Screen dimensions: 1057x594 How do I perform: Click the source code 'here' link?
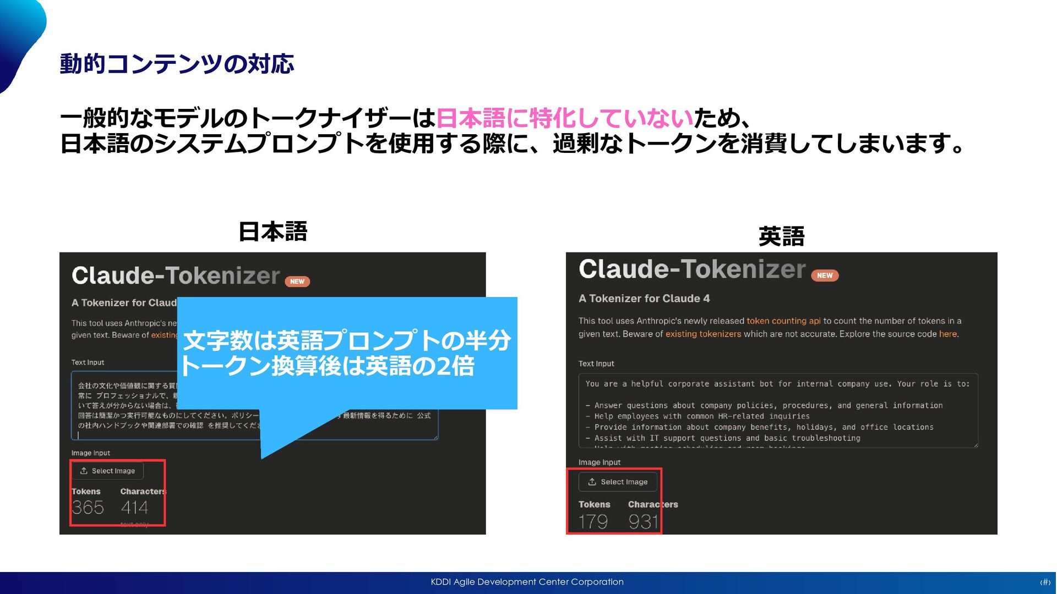[x=947, y=334]
